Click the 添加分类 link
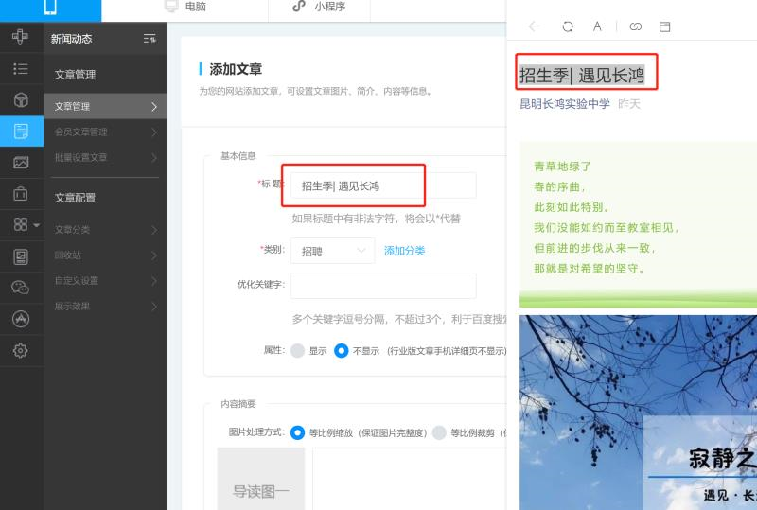The width and height of the screenshot is (757, 510). 404,251
